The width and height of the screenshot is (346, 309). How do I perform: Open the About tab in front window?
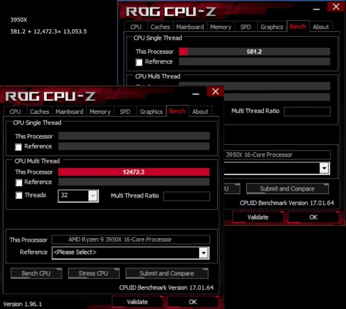[200, 112]
